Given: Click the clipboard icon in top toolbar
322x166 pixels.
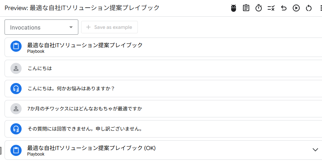Looking at the screenshot, I should [x=246, y=8].
